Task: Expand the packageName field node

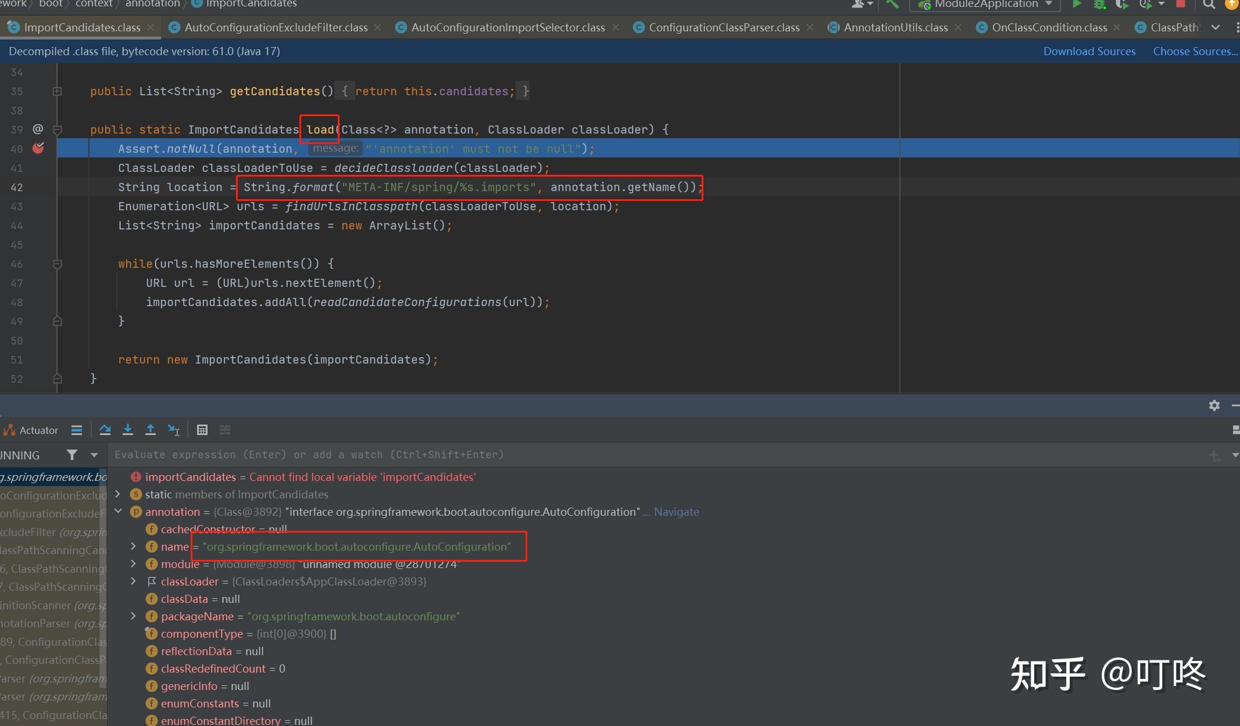Action: (x=133, y=616)
